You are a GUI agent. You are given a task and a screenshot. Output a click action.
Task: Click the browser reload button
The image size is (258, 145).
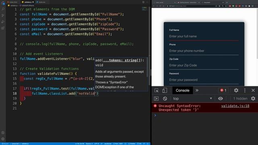click(160, 6)
